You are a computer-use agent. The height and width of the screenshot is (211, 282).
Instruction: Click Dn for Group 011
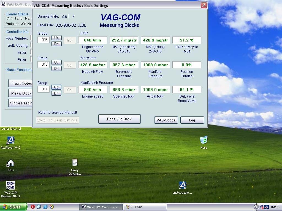[x=56, y=93]
